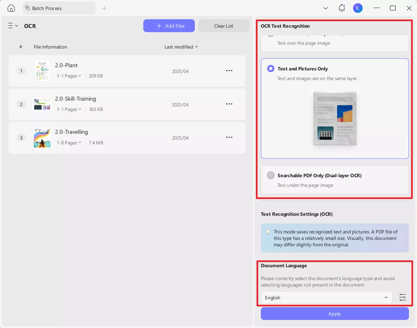Select the 2.0-Skill-Training file name

click(75, 99)
